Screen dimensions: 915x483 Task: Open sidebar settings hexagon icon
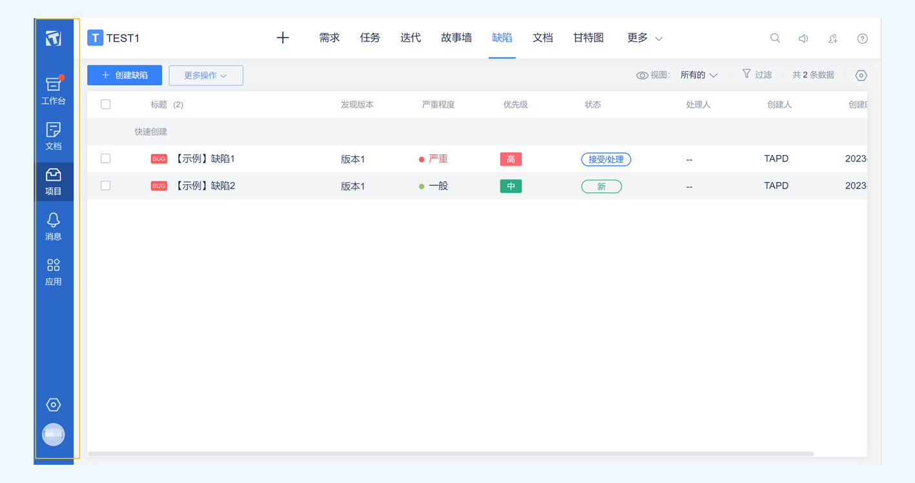pos(54,405)
